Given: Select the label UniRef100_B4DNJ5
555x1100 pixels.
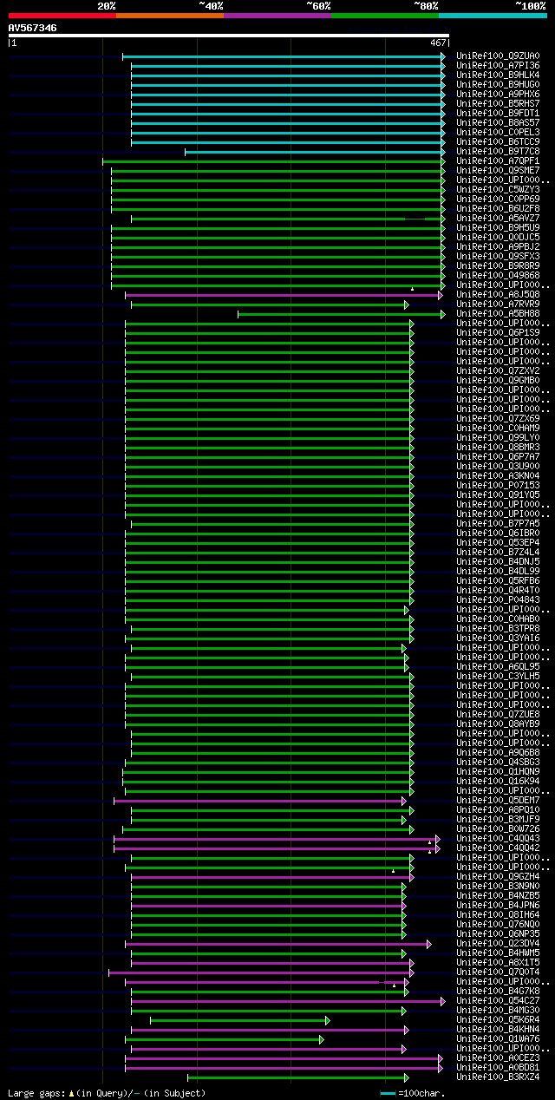Looking at the screenshot, I should tap(498, 562).
